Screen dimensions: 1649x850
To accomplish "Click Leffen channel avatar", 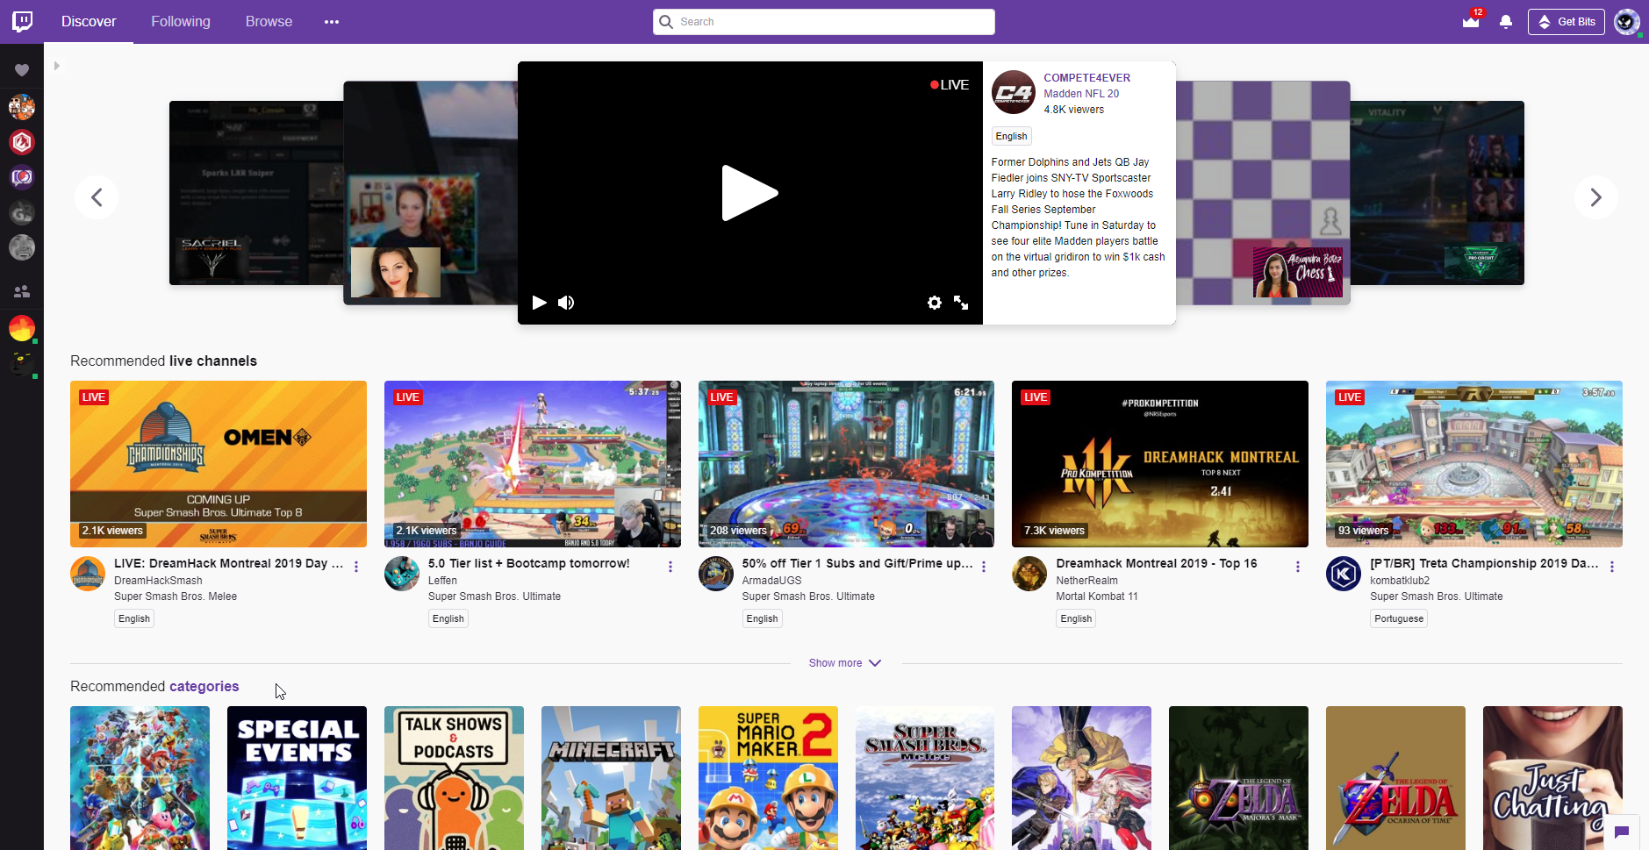I will coord(402,574).
